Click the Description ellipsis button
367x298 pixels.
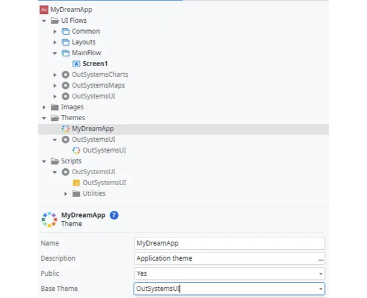coord(321,259)
